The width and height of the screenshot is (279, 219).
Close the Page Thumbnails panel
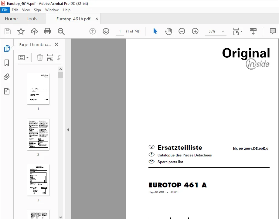(56, 44)
